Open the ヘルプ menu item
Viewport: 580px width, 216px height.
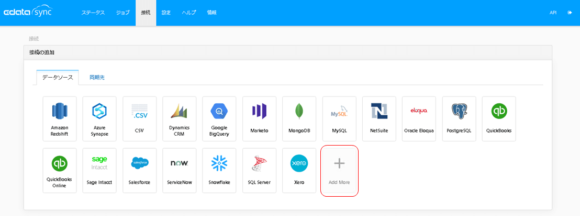188,13
